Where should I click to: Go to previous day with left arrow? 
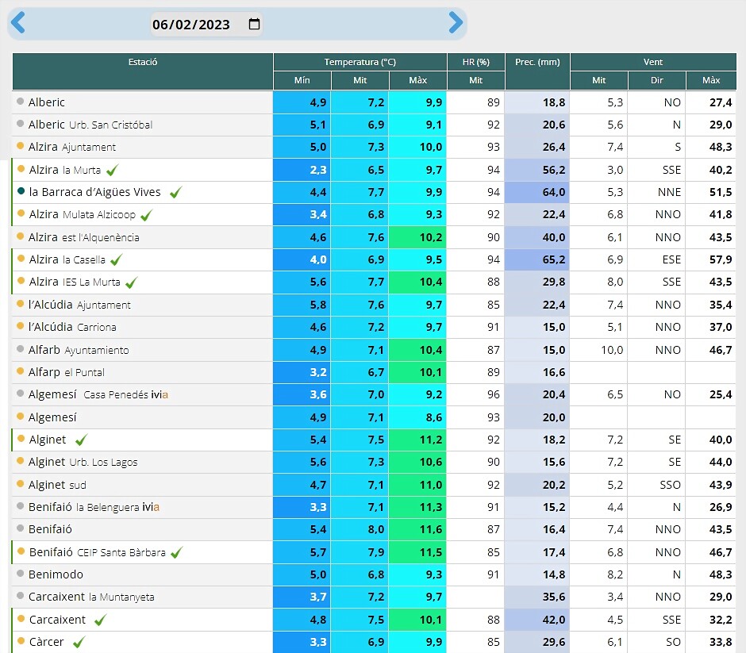(x=17, y=22)
